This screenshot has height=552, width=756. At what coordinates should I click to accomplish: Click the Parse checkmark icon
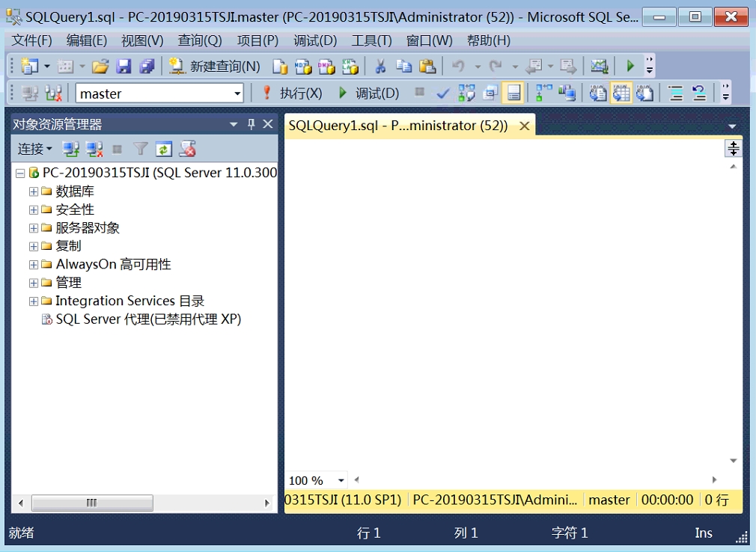point(443,93)
